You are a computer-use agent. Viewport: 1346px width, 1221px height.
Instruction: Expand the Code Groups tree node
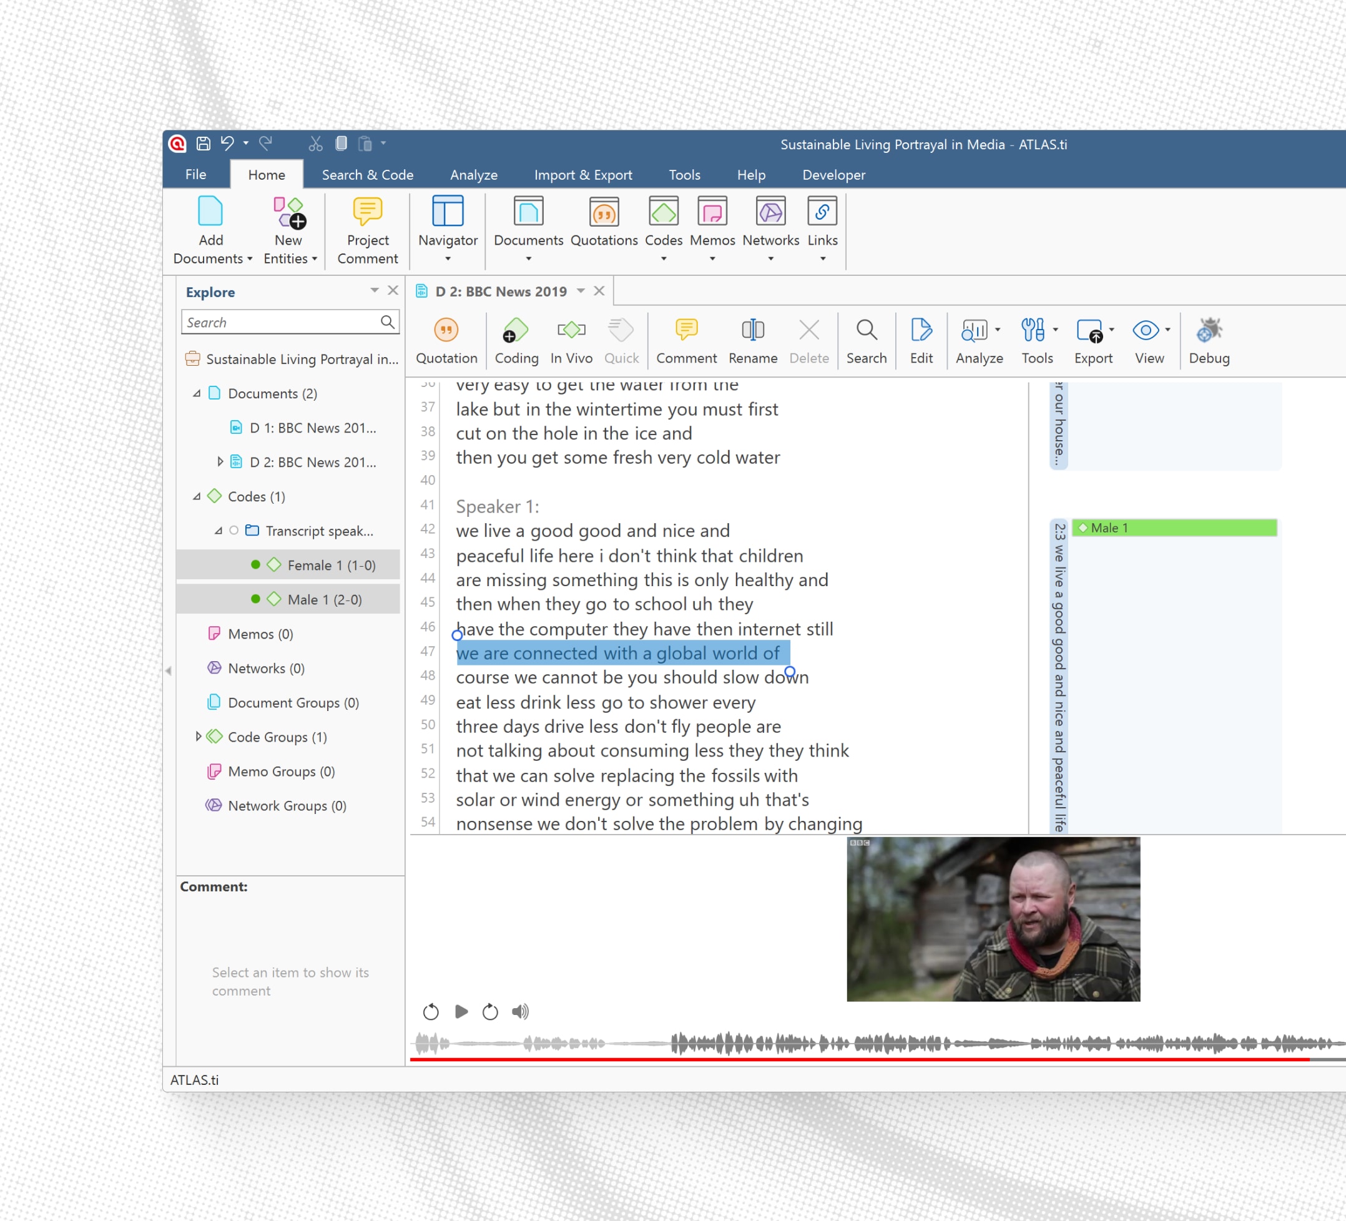[198, 737]
